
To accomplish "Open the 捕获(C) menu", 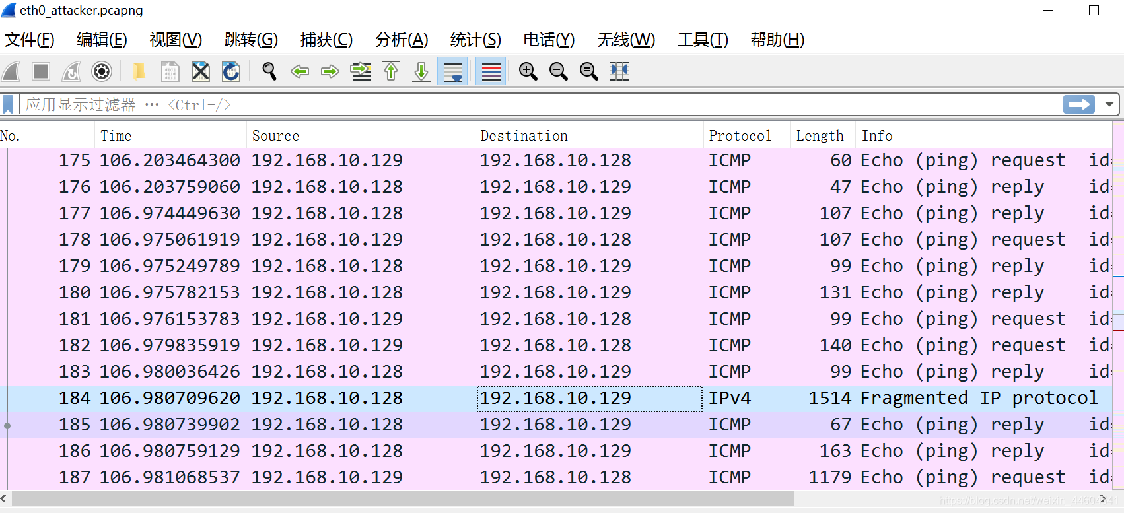I will [326, 40].
